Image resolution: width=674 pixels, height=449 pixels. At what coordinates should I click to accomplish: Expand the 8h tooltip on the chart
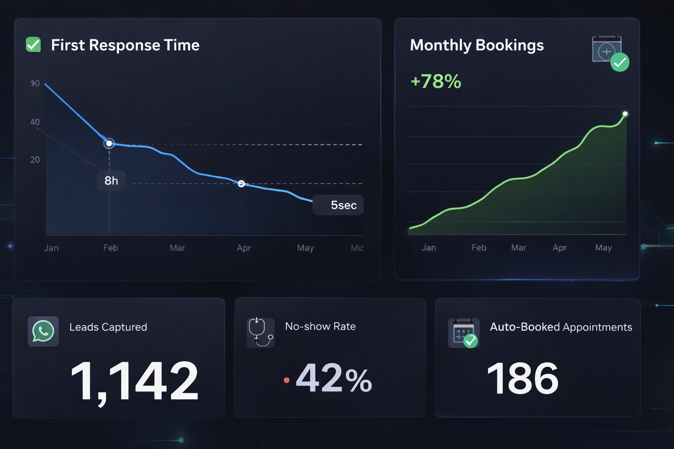pos(111,180)
